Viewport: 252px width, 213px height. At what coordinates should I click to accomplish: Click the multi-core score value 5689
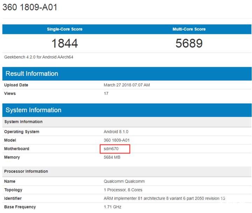pos(189,43)
